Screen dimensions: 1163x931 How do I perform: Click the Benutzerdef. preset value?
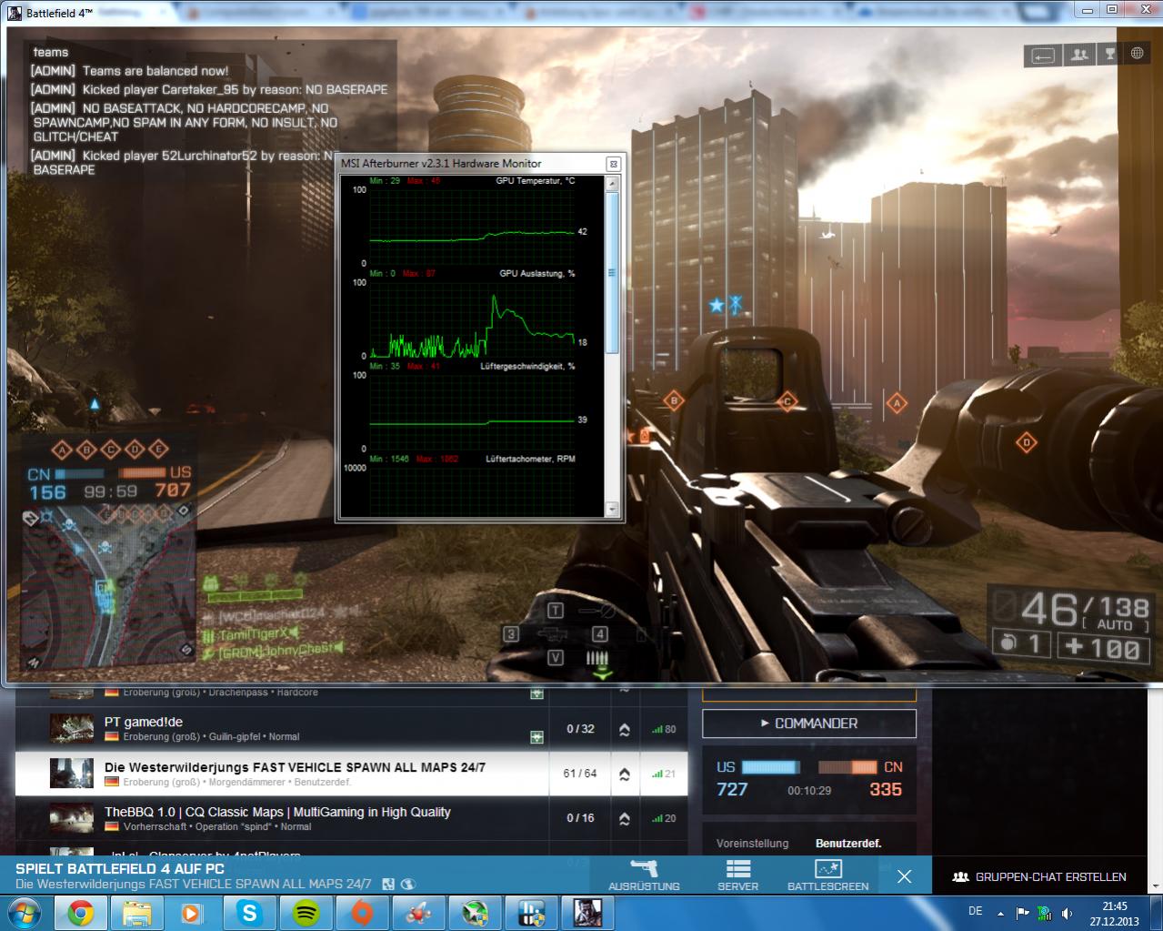[848, 844]
